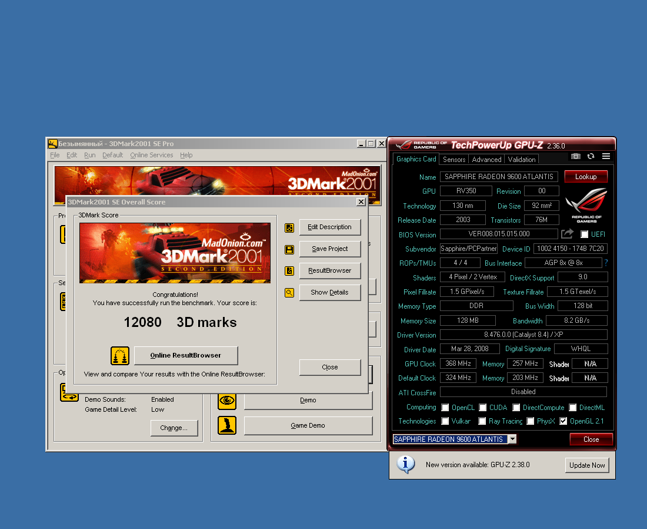Open the ResultBrowser button
The image size is (647, 529).
coord(330,270)
